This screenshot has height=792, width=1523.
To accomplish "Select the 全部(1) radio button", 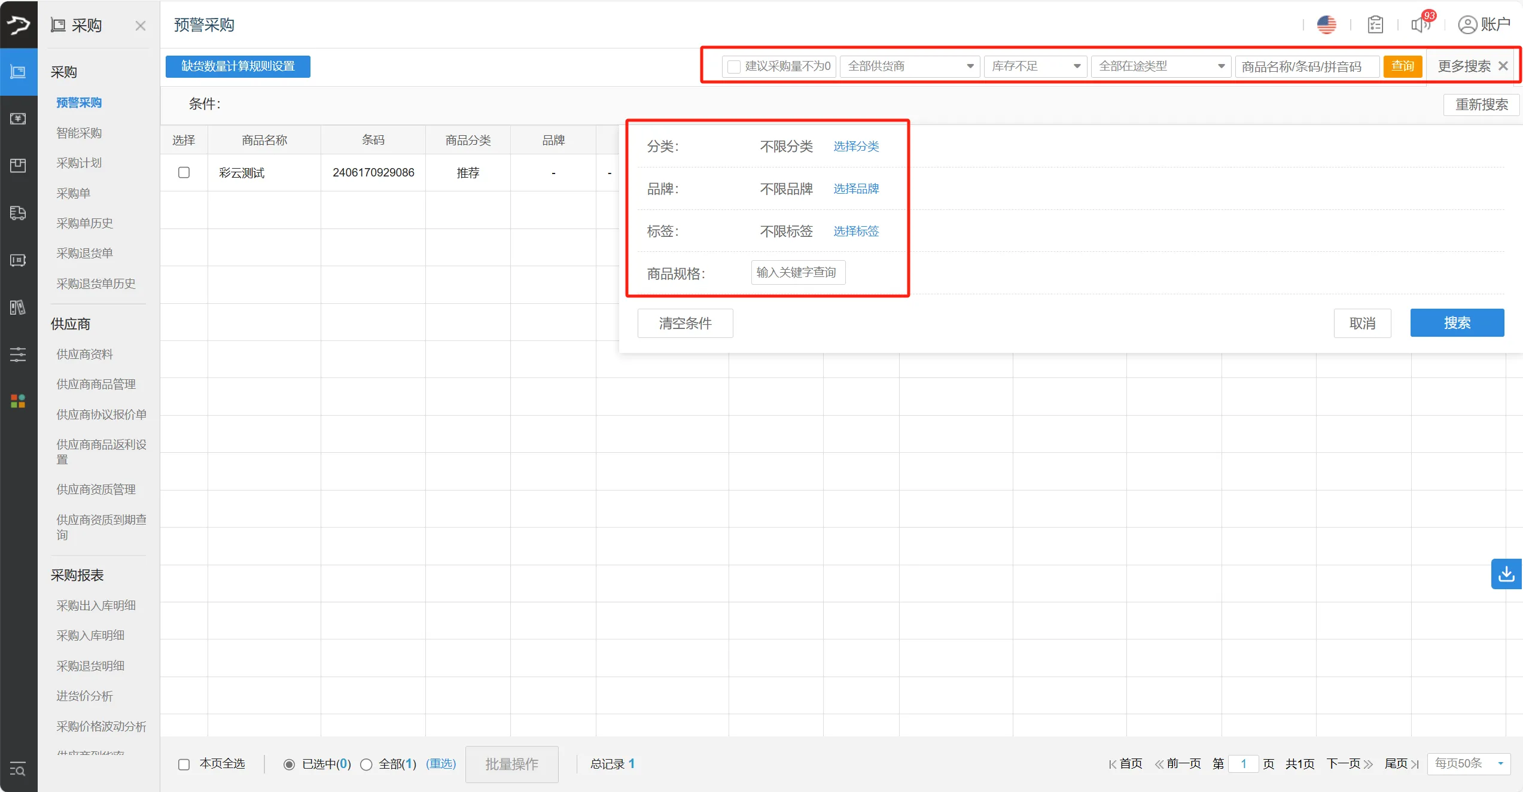I will tap(366, 764).
